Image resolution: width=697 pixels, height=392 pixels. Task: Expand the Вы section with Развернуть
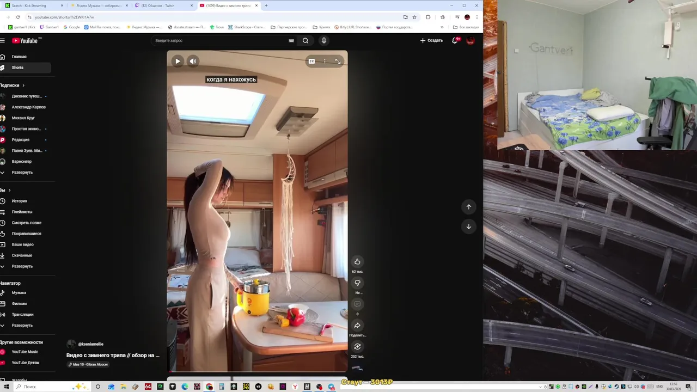tap(22, 266)
